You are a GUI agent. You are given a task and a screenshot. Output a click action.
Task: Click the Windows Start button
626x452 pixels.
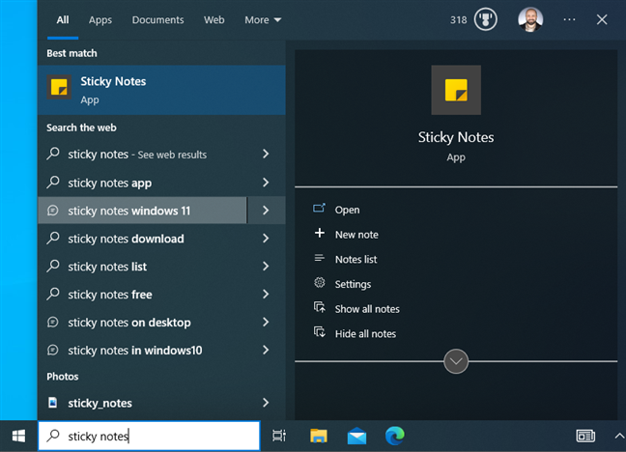pos(18,436)
